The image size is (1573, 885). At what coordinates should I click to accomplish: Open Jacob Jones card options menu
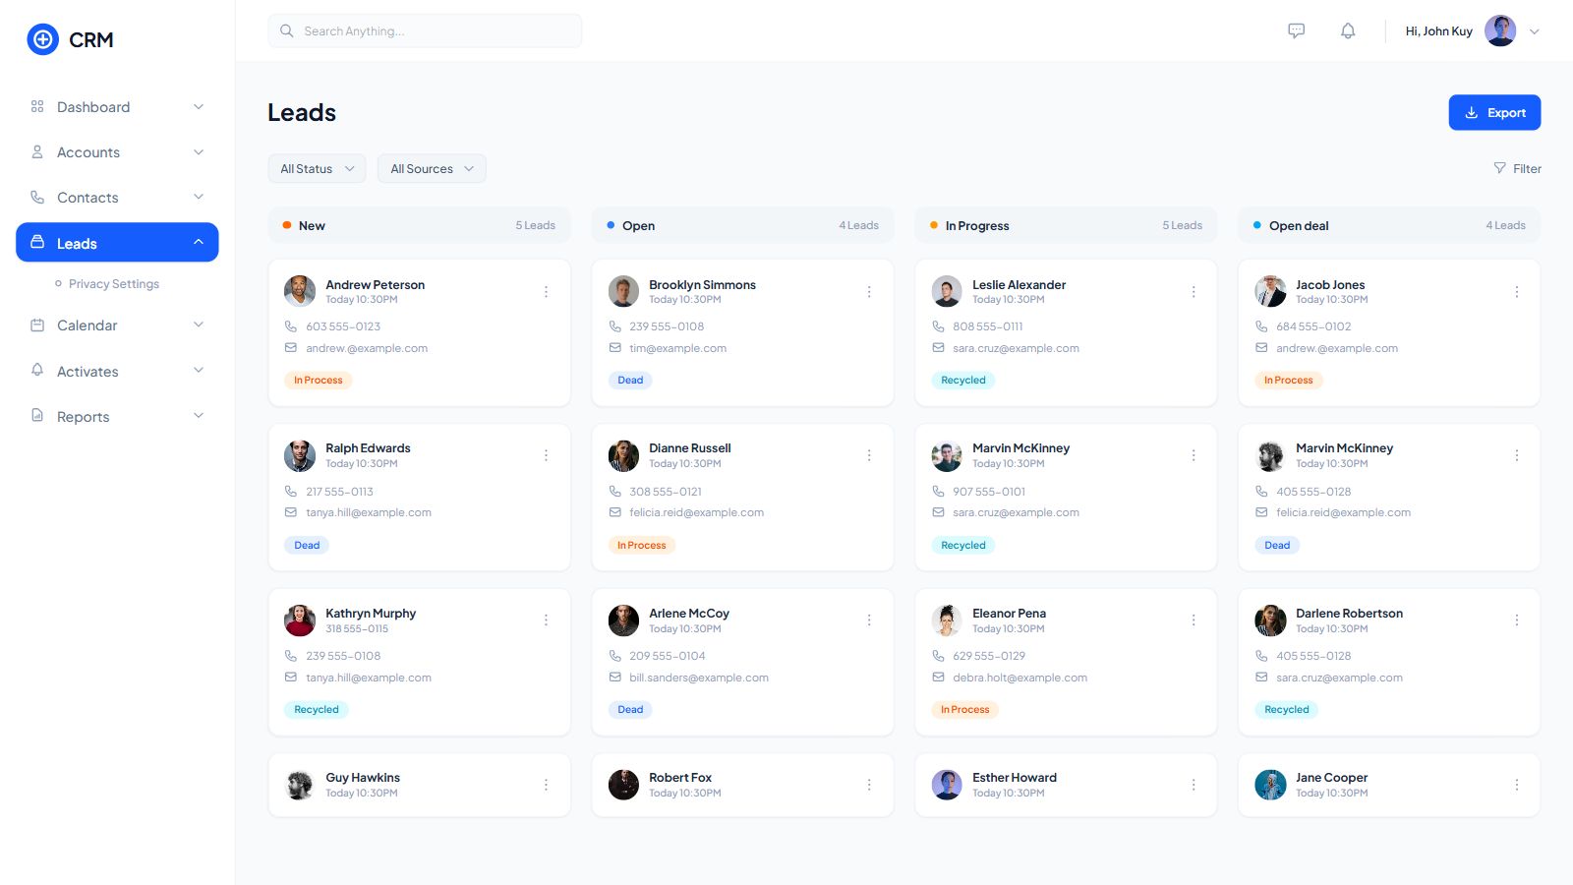[1517, 292]
